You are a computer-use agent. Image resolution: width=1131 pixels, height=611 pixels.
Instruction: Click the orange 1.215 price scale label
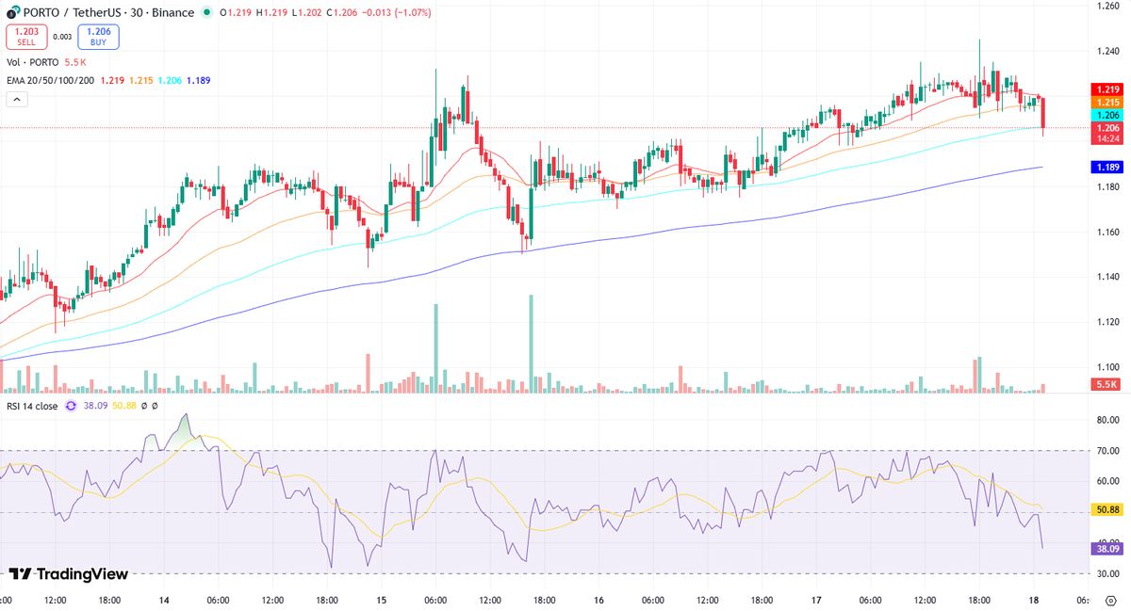1106,102
